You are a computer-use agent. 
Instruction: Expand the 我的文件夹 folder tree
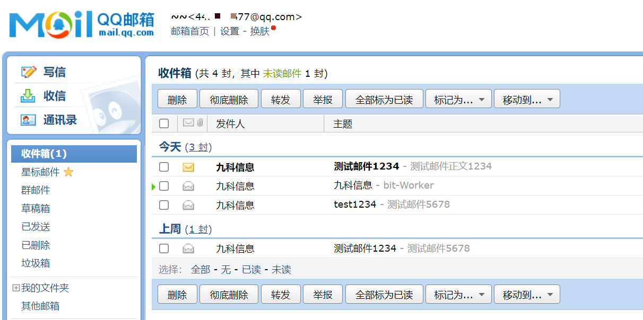pyautogui.click(x=16, y=288)
